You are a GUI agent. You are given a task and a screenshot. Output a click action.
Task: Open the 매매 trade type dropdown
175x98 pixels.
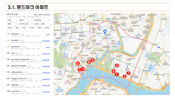click(12, 24)
